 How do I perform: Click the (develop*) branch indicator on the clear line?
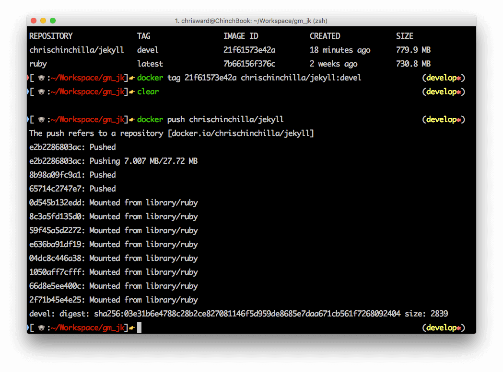[x=444, y=91]
